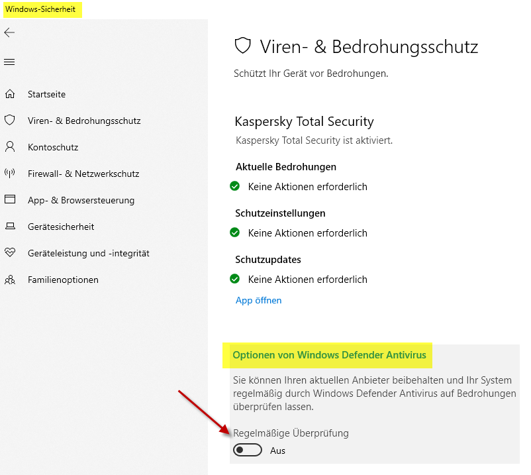
Task: Collapse Optionen von Windows Defender Antivirus
Action: click(329, 356)
